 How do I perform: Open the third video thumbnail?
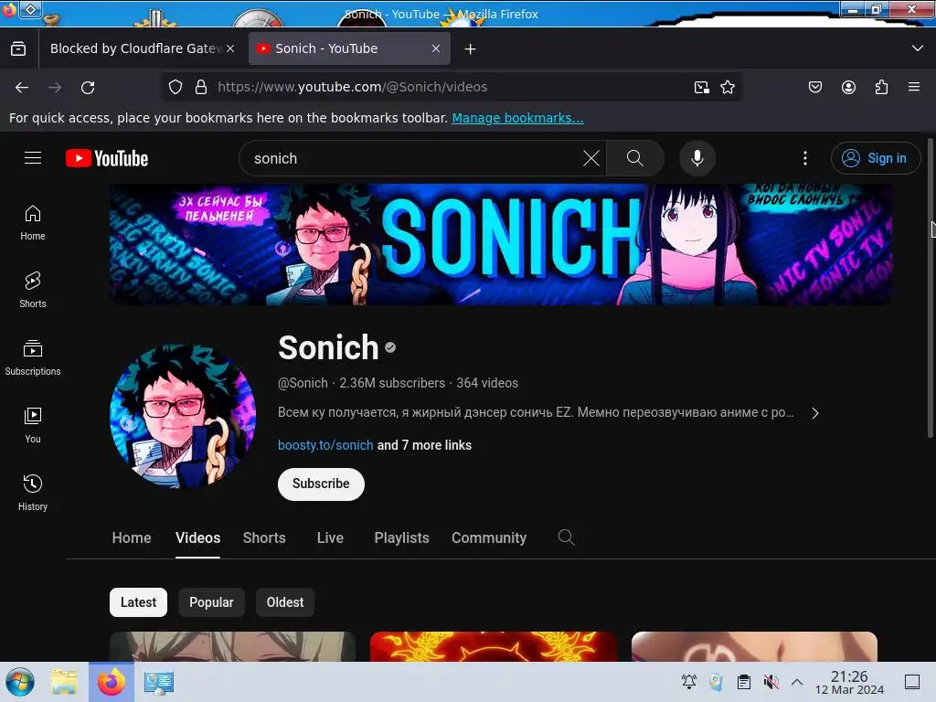[x=754, y=646]
